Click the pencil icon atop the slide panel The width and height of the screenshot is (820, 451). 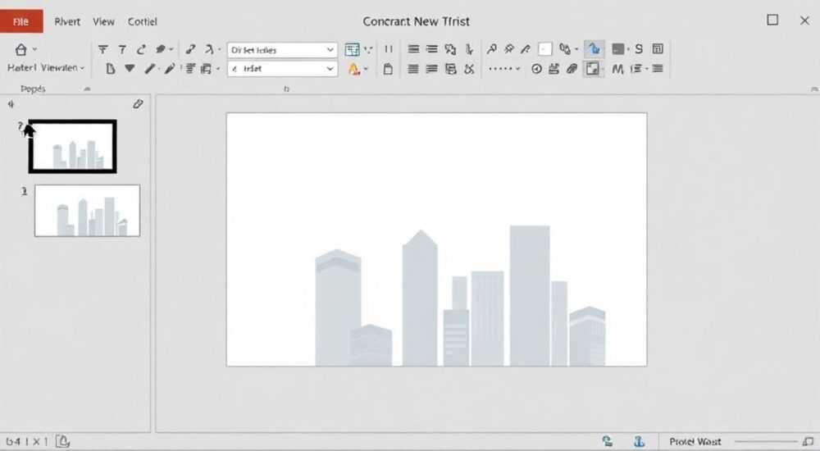[138, 104]
